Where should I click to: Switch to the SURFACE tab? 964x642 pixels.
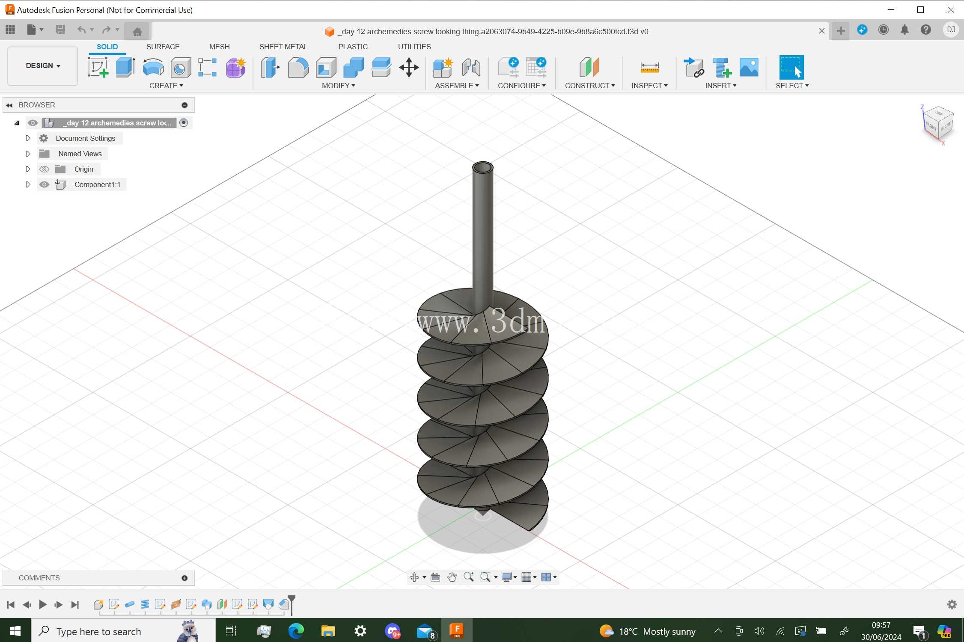(163, 47)
